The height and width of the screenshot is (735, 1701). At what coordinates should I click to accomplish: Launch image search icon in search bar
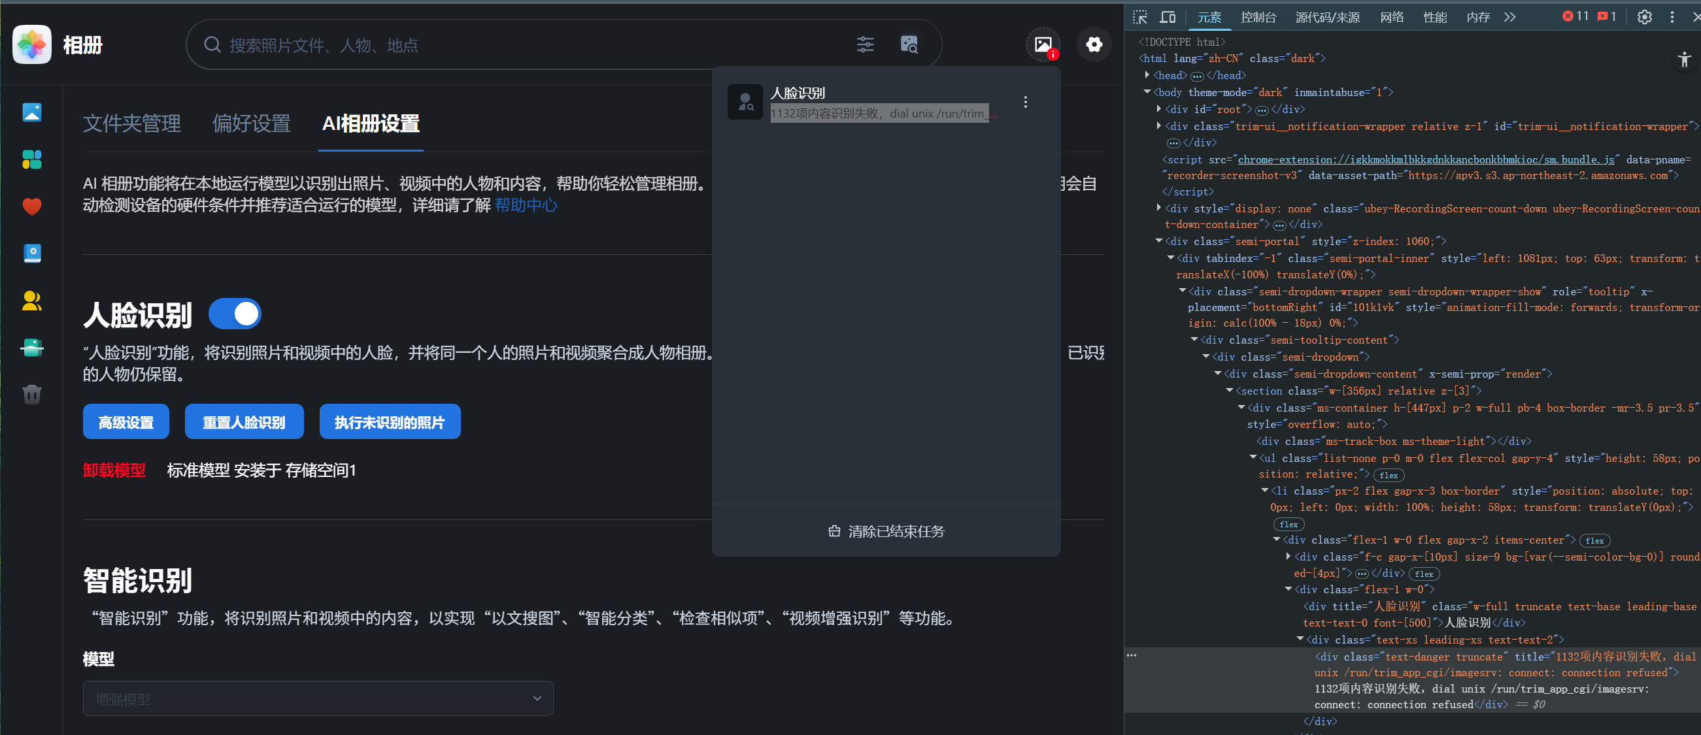coord(909,45)
